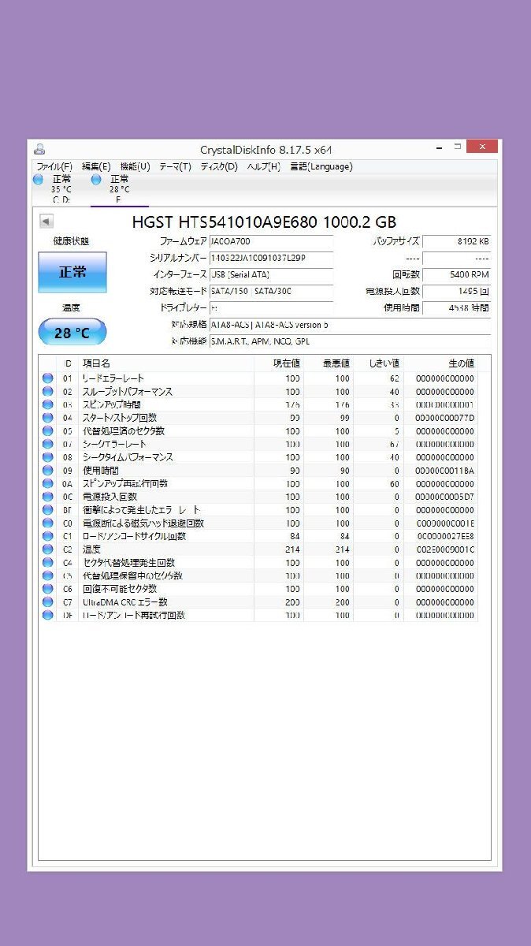Click the rotation rate field 5400 RPM

[x=456, y=274]
